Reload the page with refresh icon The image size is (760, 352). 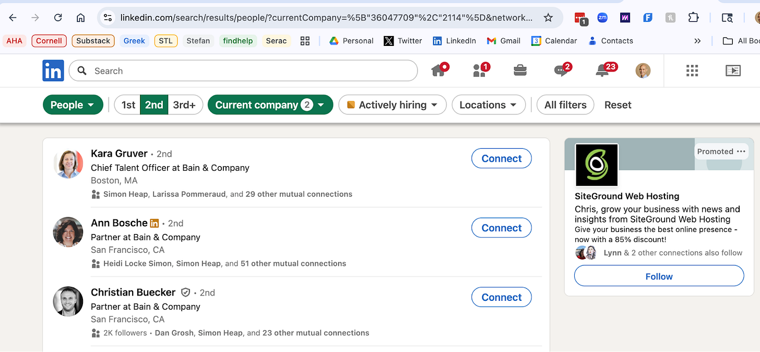point(58,18)
